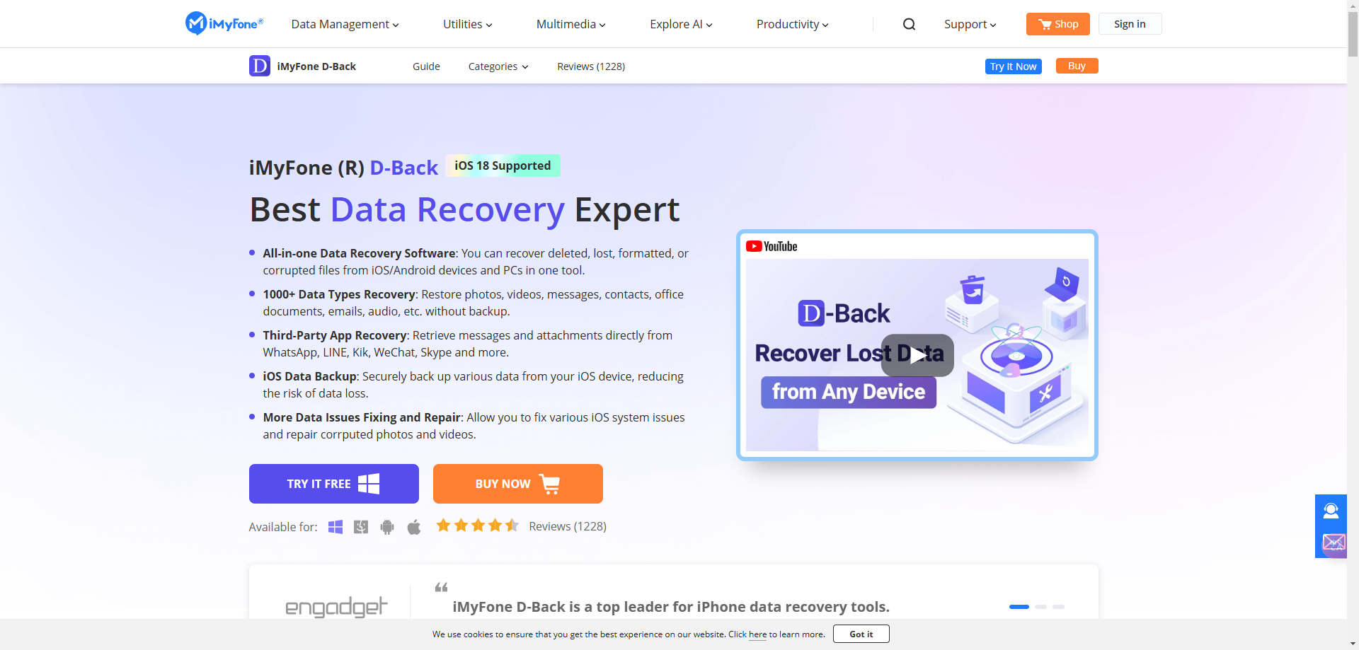Open the search magnifier icon

[909, 24]
